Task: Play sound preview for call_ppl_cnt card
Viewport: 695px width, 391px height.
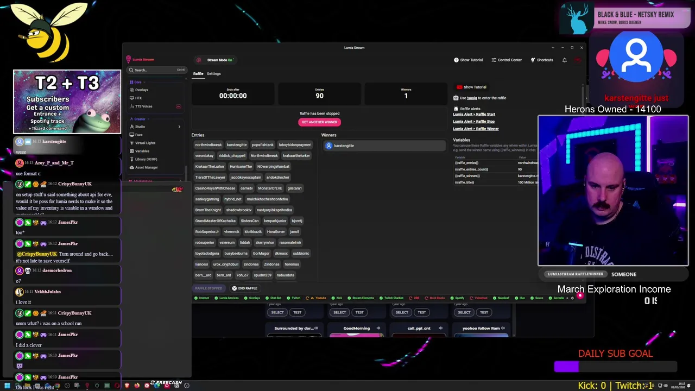Action: click(440, 328)
